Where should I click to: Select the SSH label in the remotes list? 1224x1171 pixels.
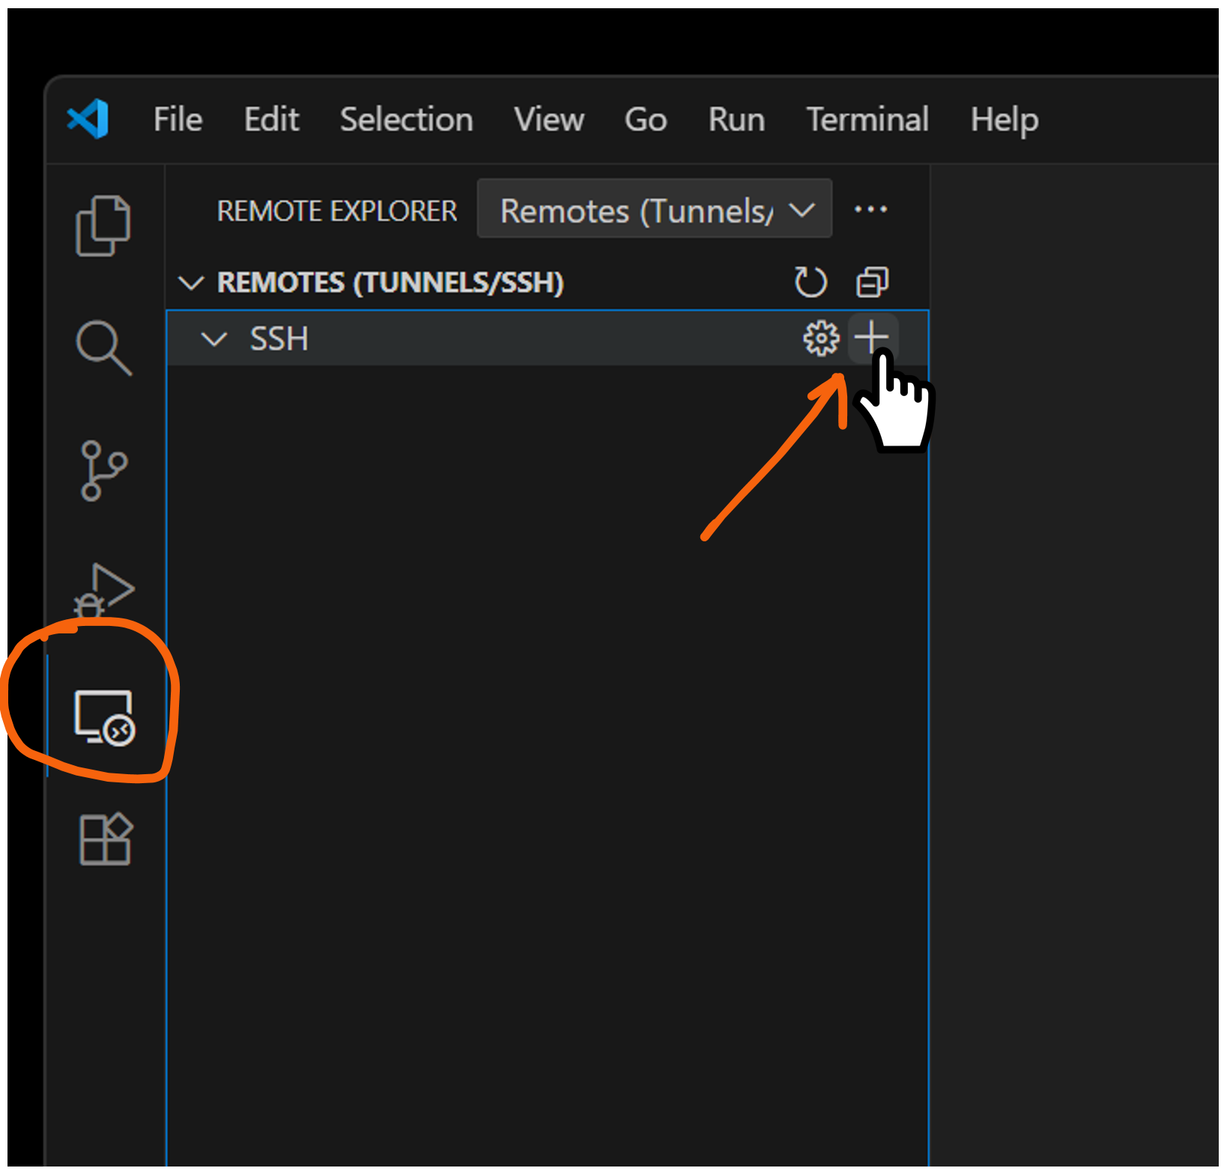coord(278,339)
